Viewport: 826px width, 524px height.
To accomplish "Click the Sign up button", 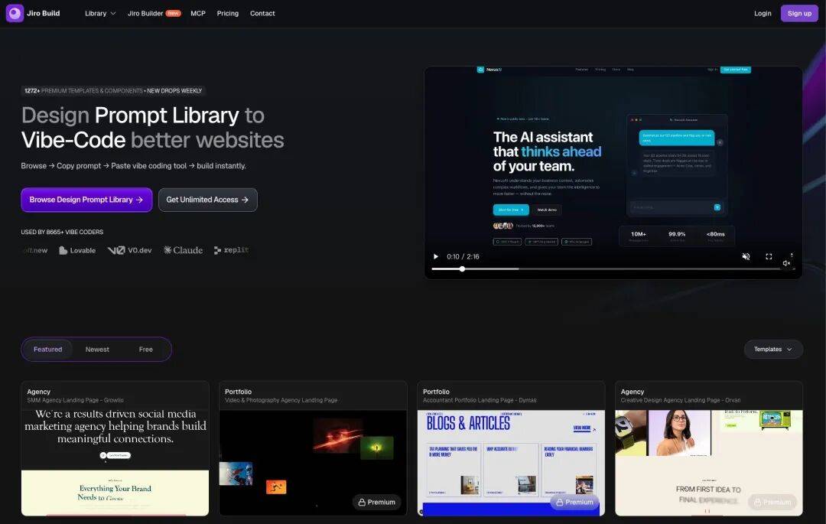I will (x=799, y=13).
